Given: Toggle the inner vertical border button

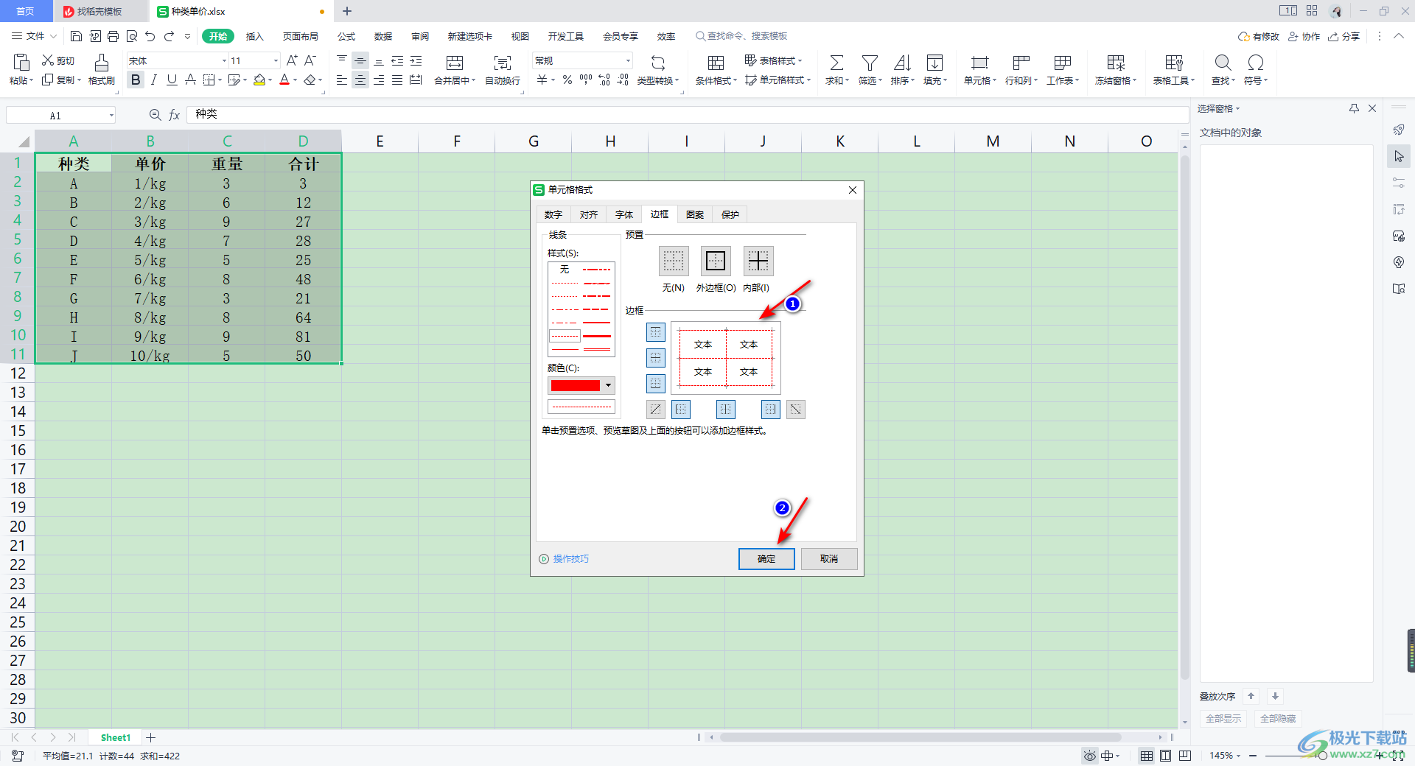Looking at the screenshot, I should click(x=726, y=410).
